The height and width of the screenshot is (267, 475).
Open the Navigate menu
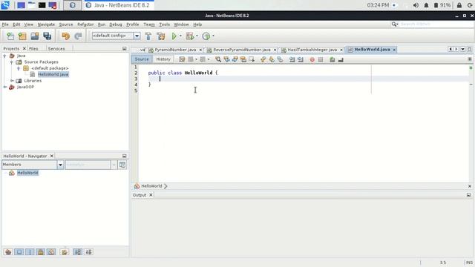tap(46, 24)
